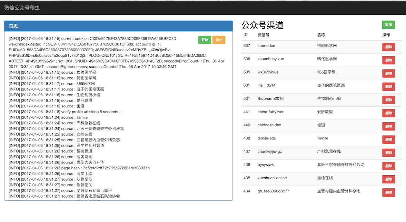Click channel name Tsmile in table
The width and height of the screenshot is (406, 222).
pos(323,138)
